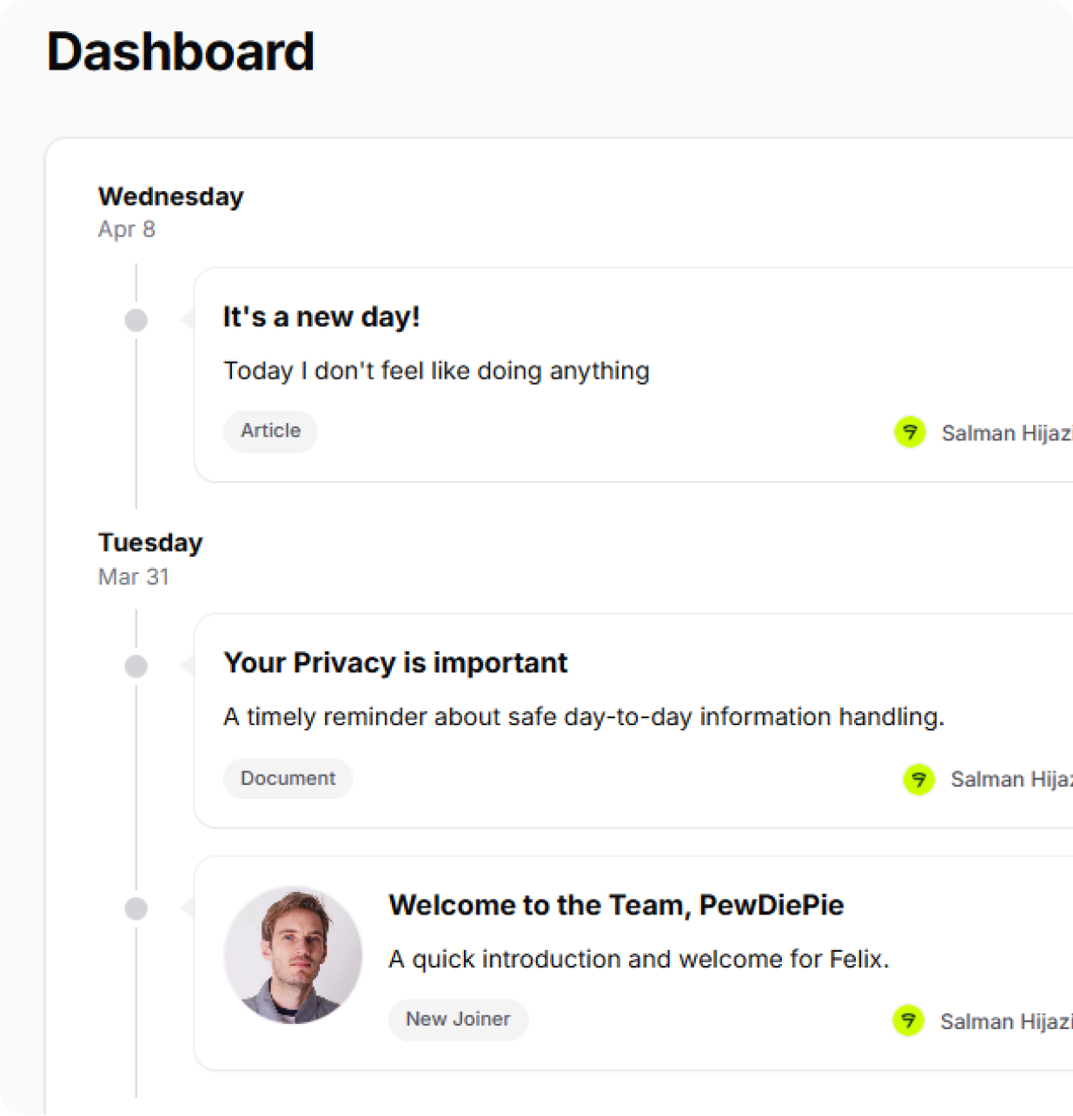1073x1116 pixels.
Task: Open the "It's a new day!" post title
Action: coord(321,317)
